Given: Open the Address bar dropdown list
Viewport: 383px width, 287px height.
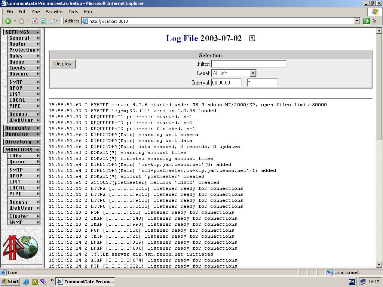Looking at the screenshot, I should pyautogui.click(x=357, y=21).
